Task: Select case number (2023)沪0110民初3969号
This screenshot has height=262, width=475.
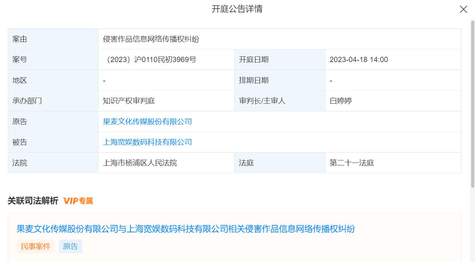Action: pos(150,60)
